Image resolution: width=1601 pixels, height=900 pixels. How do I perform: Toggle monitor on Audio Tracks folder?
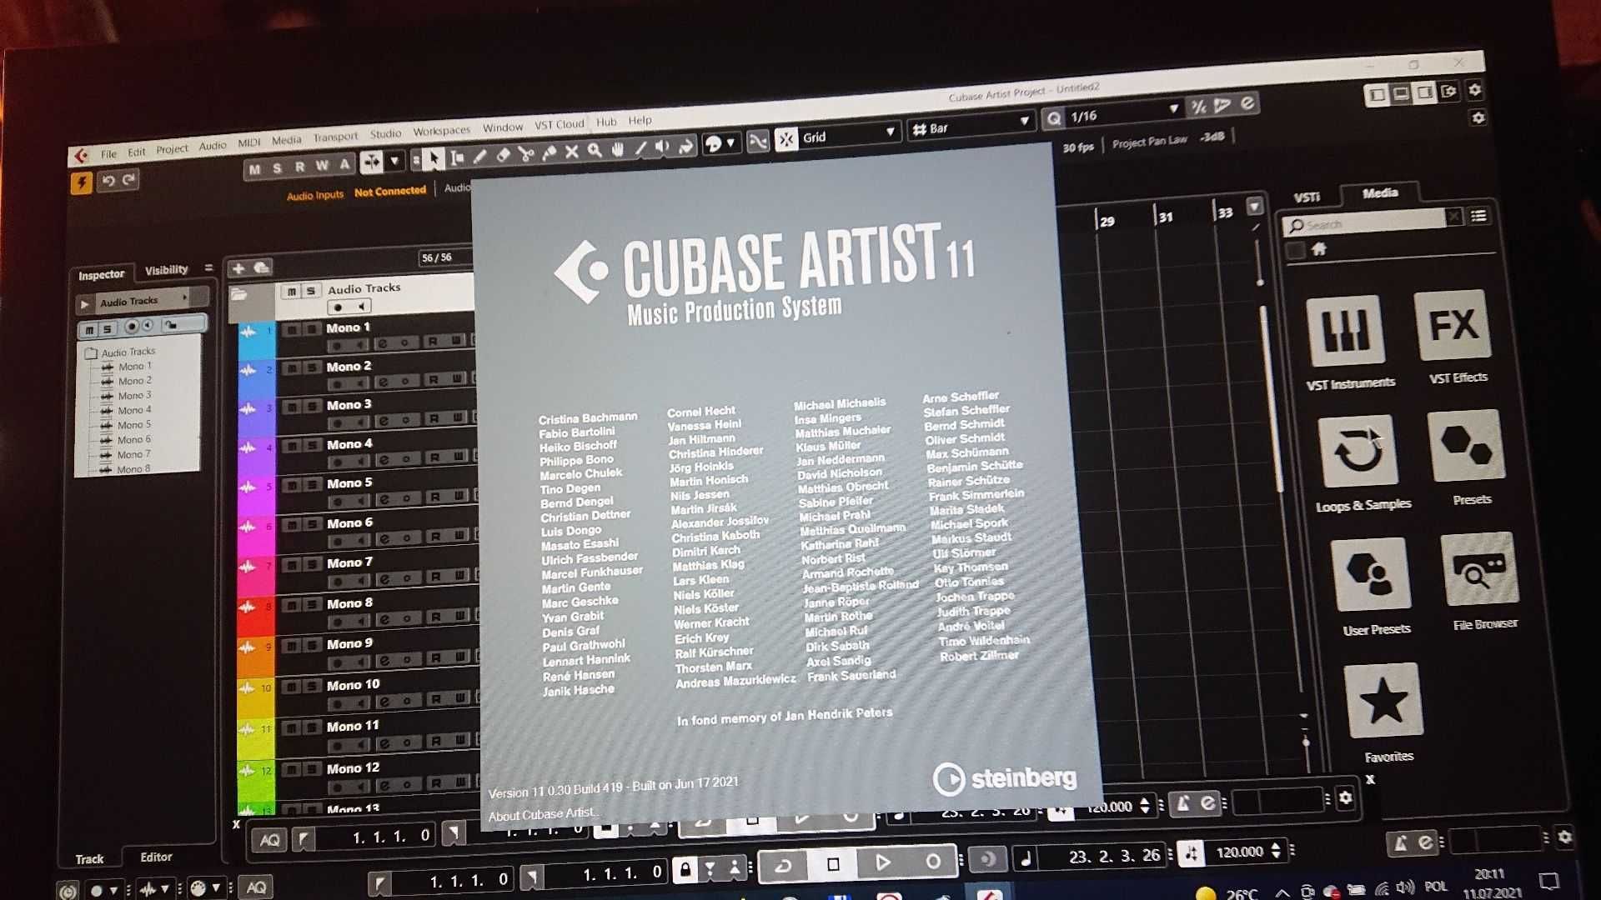point(363,307)
